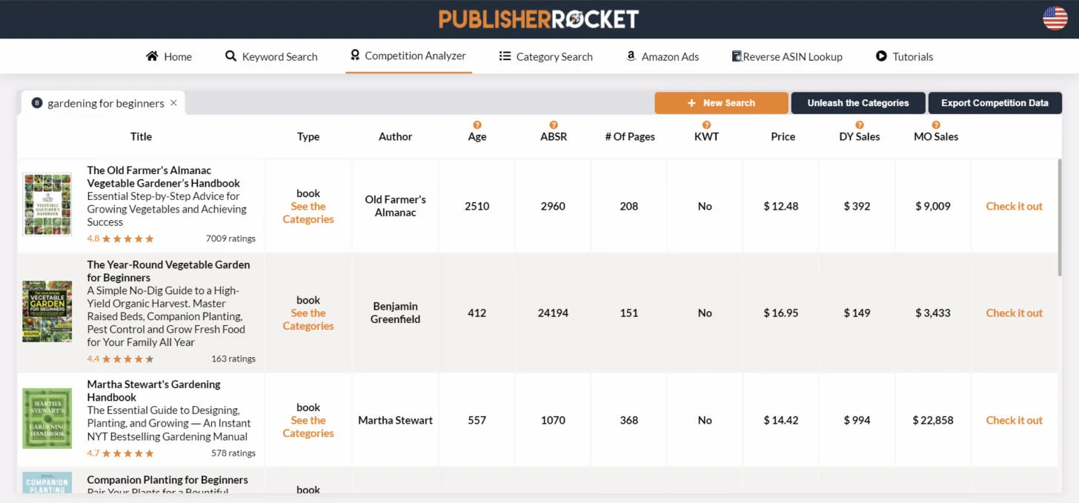Click DY Sales value '$ 994'
1079x503 pixels.
coord(857,420)
